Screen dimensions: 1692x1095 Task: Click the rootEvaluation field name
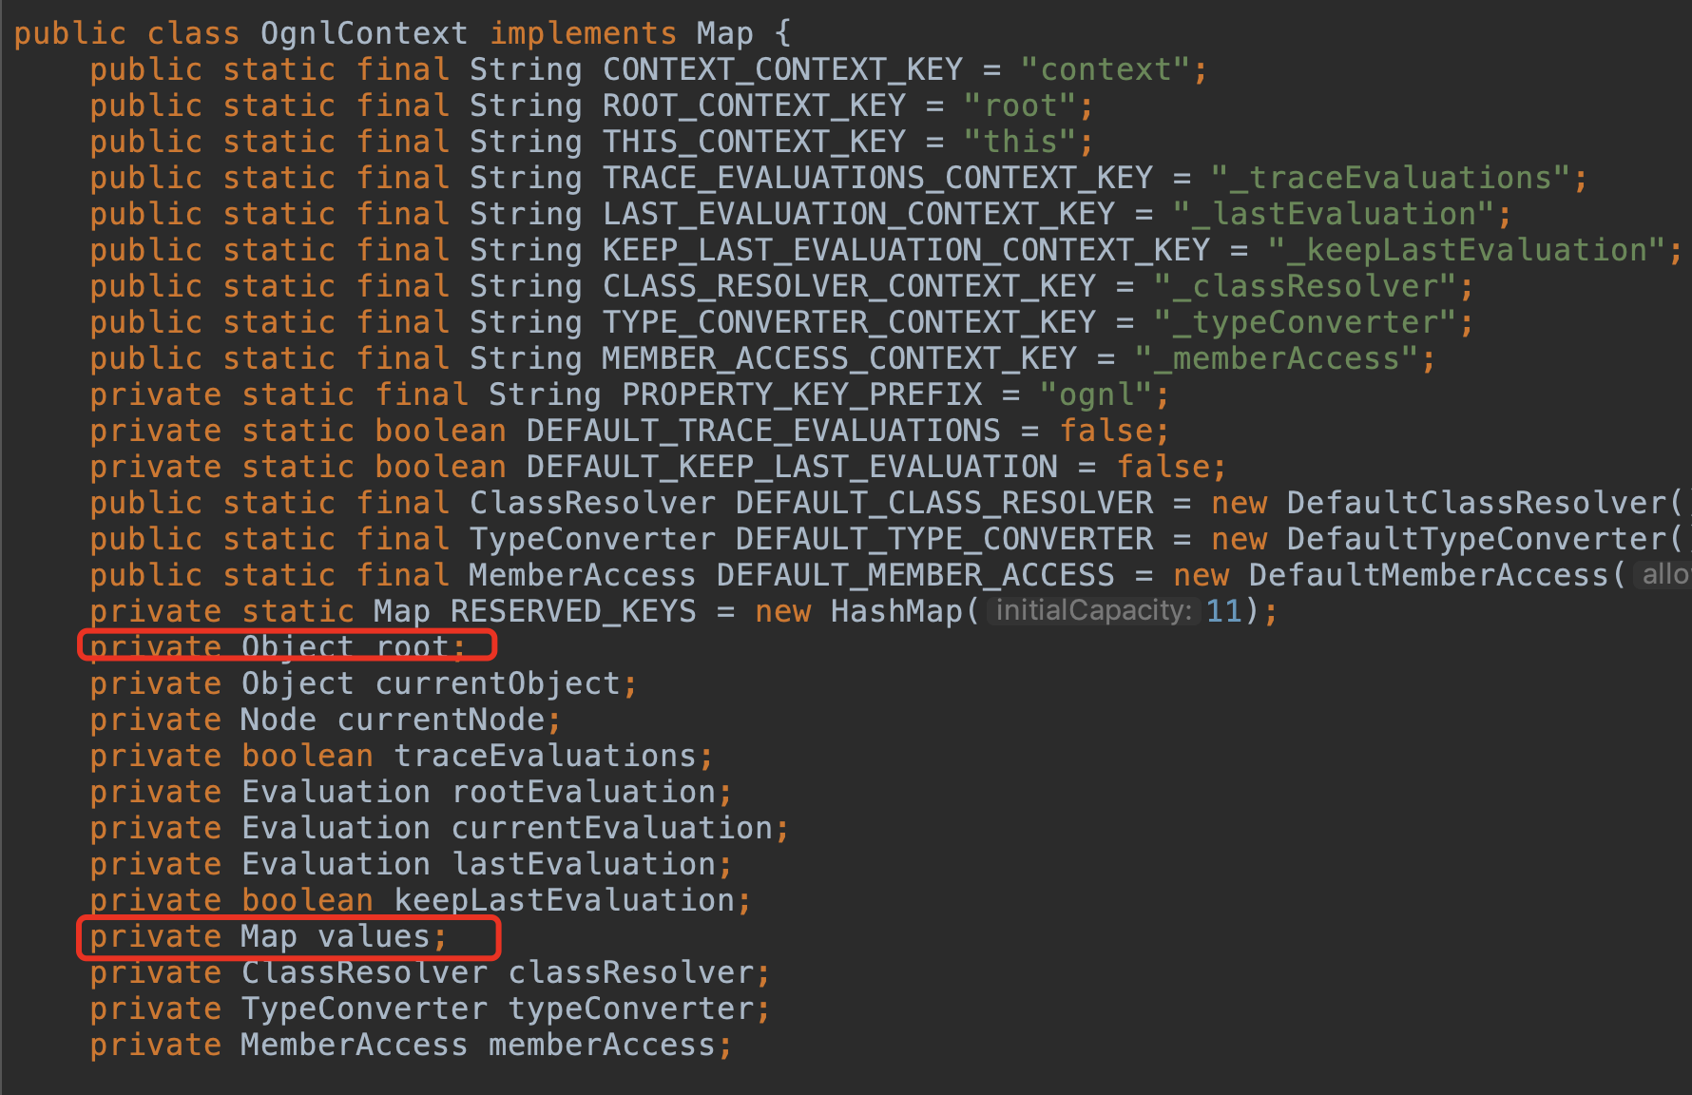click(x=583, y=792)
